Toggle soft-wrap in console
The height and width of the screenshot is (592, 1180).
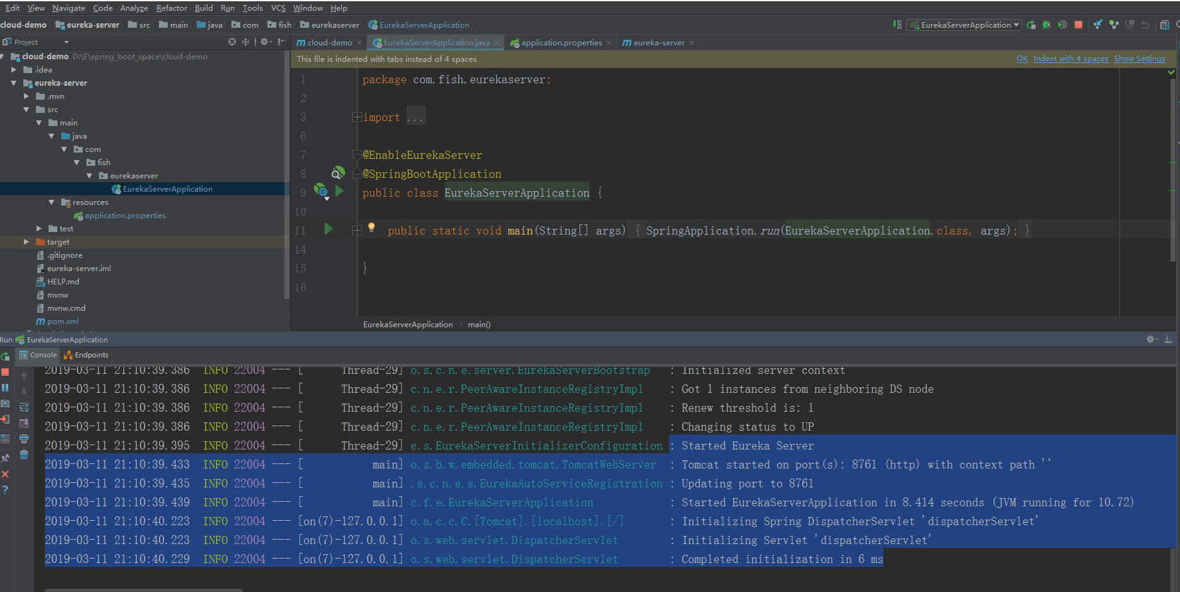coord(24,407)
